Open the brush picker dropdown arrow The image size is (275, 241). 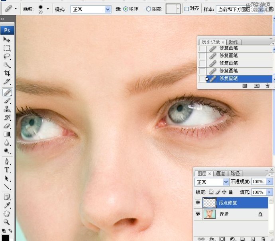tap(48, 9)
